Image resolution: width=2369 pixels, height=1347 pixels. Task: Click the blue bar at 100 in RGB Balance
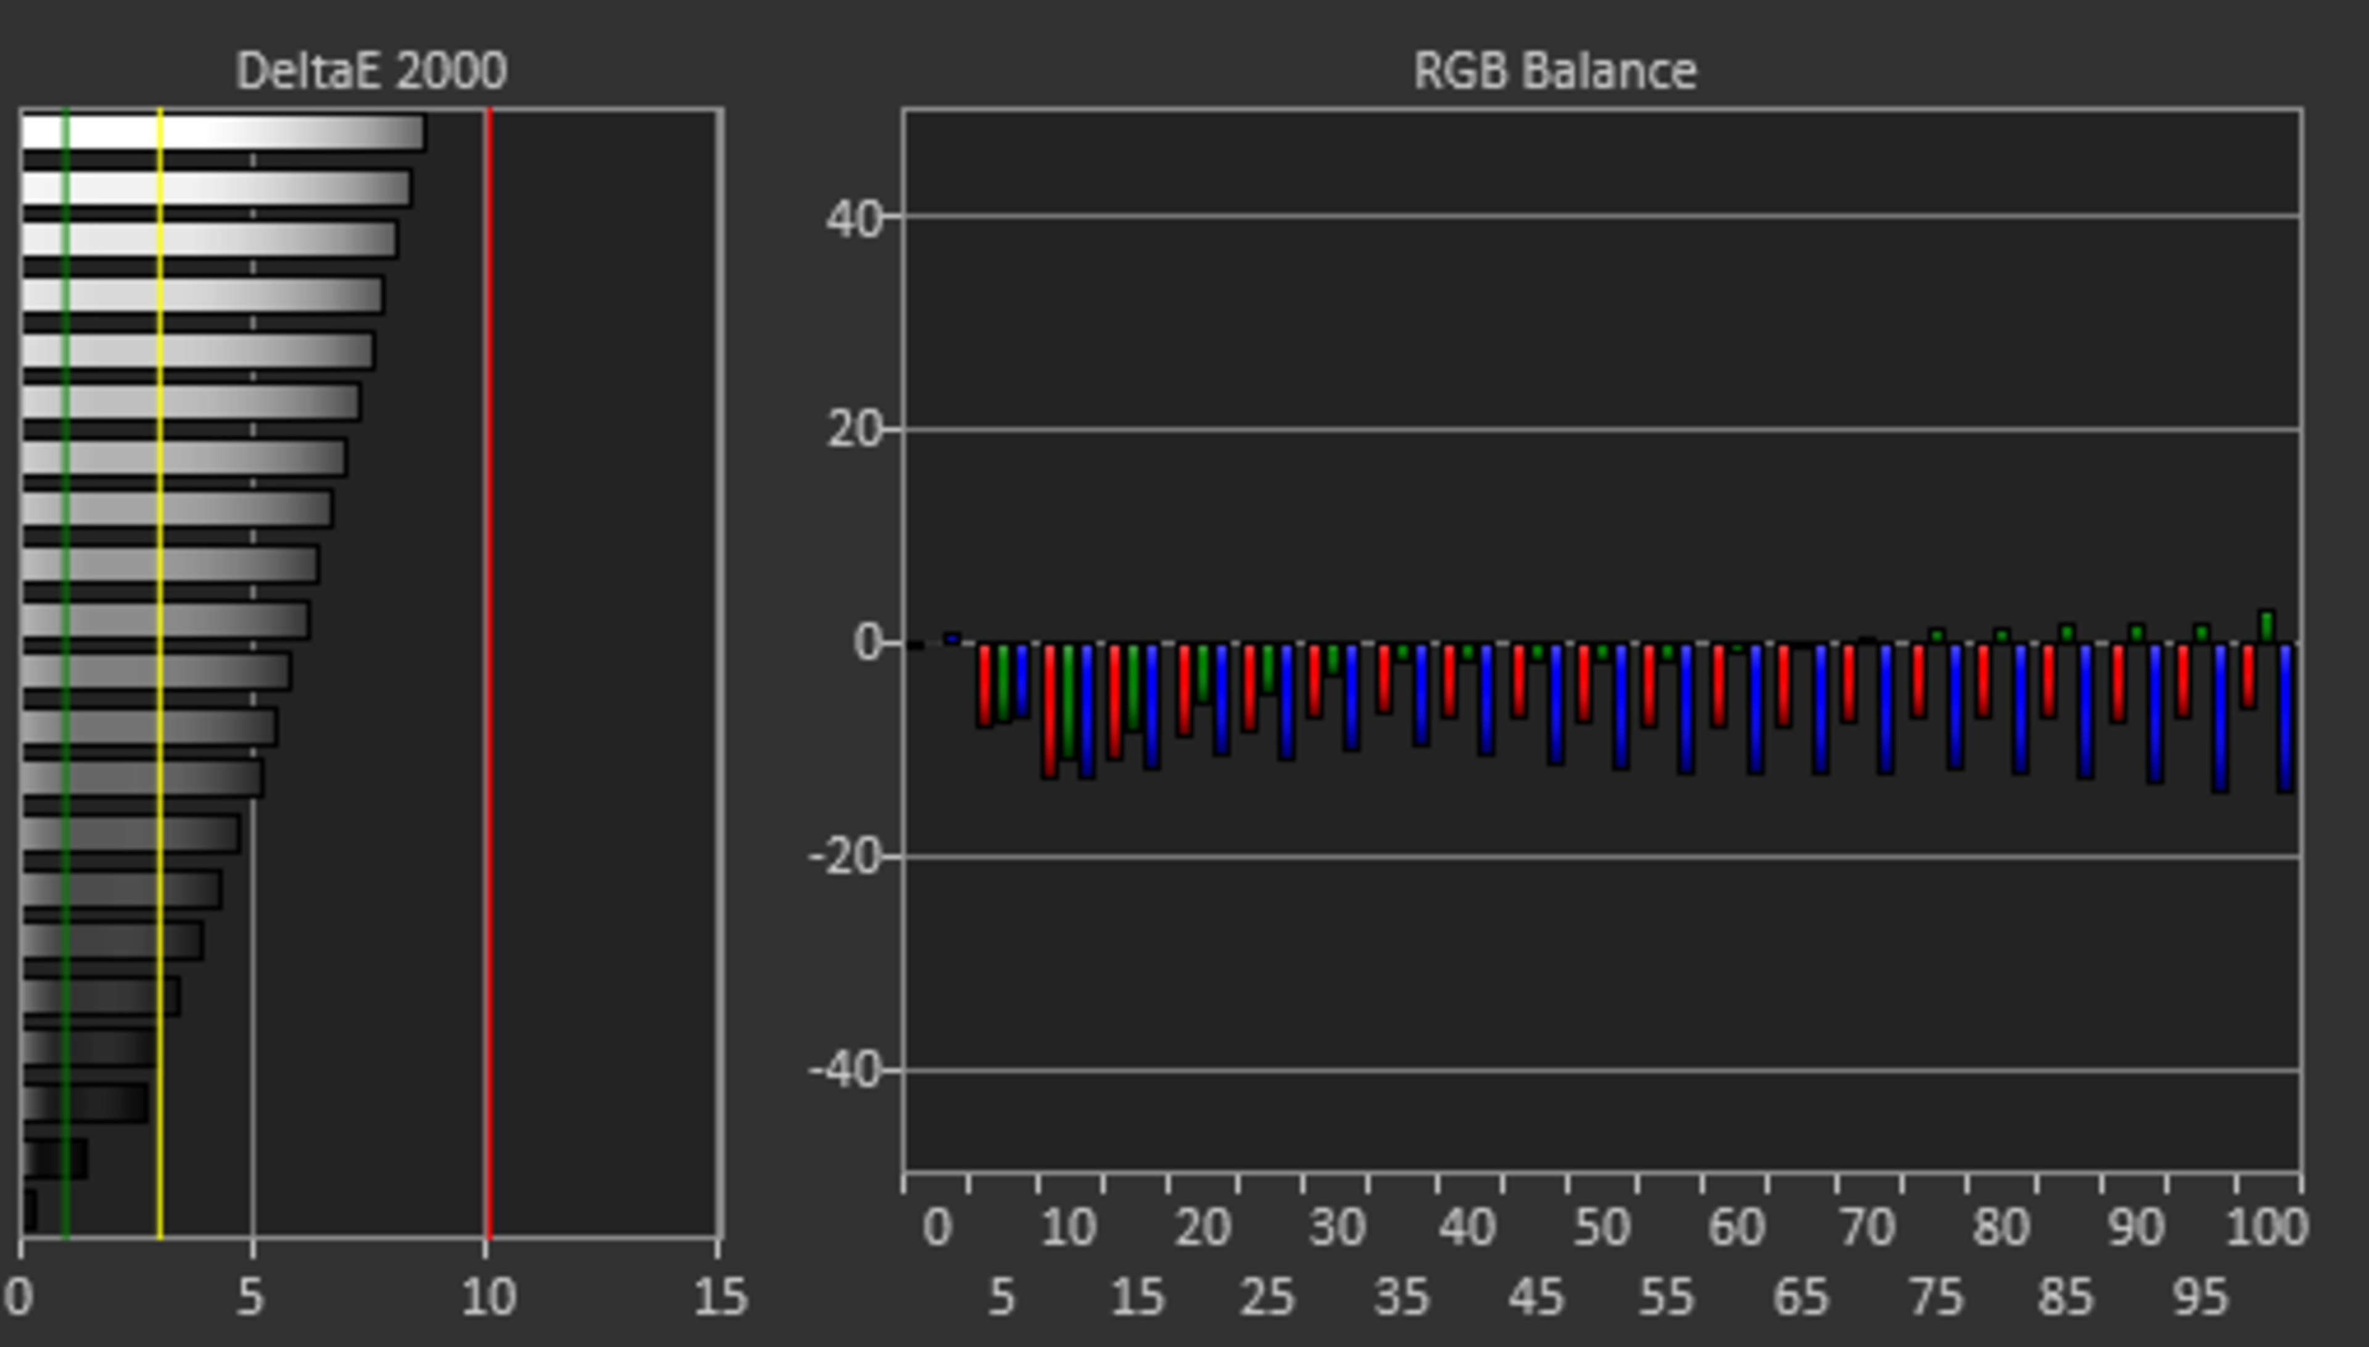(x=2285, y=717)
